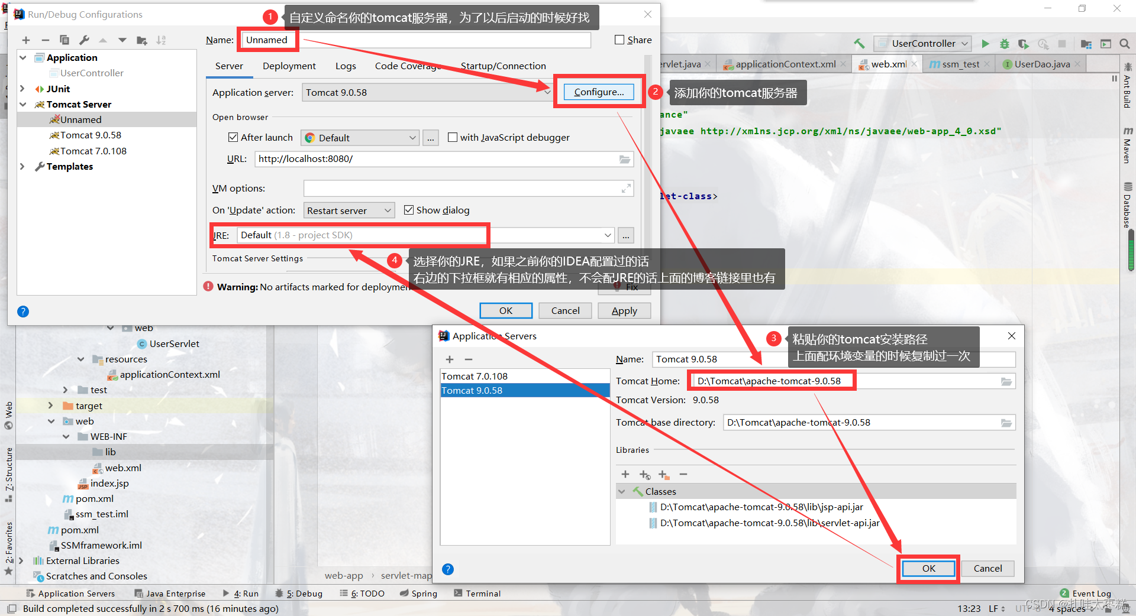The width and height of the screenshot is (1136, 616).
Task: Collapse the Classes node in Libraries
Action: tap(622, 491)
